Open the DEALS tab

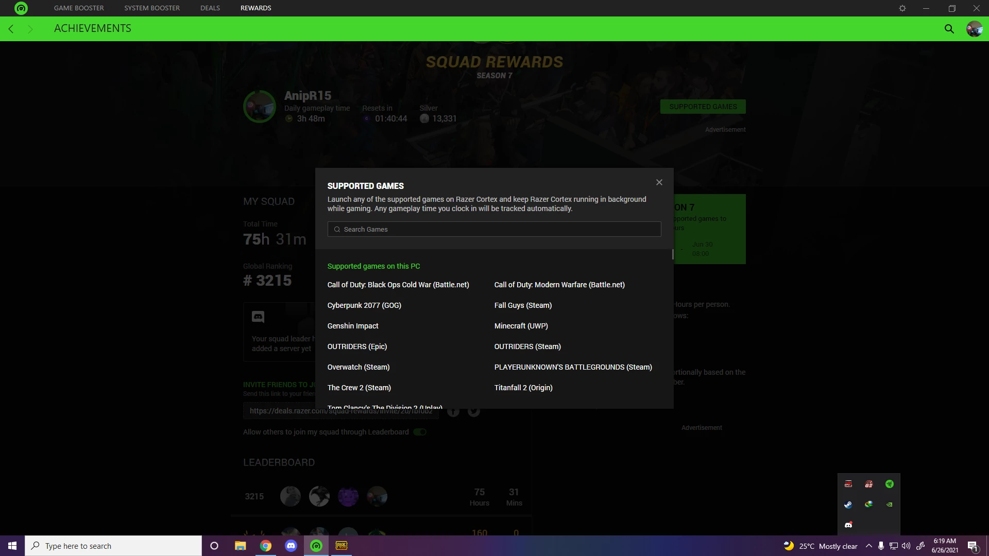pos(210,8)
